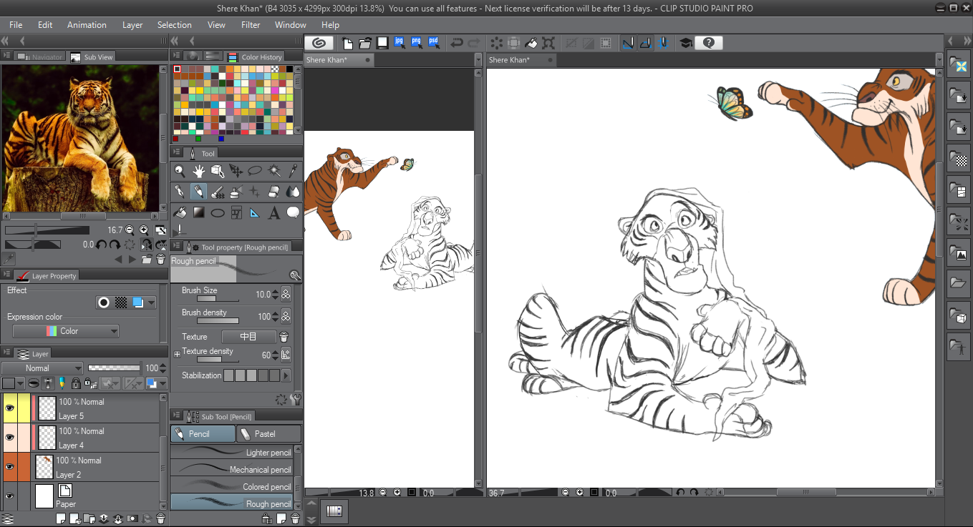Select the Text tool

[273, 213]
